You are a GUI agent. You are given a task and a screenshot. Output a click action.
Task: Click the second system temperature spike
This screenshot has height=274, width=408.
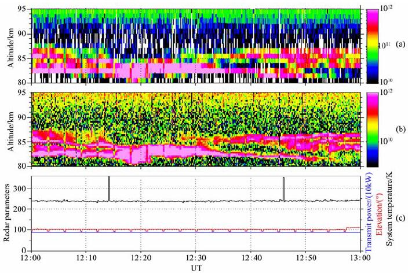[283, 188]
